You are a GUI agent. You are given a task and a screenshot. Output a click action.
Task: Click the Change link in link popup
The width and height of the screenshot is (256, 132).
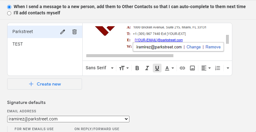193,47
